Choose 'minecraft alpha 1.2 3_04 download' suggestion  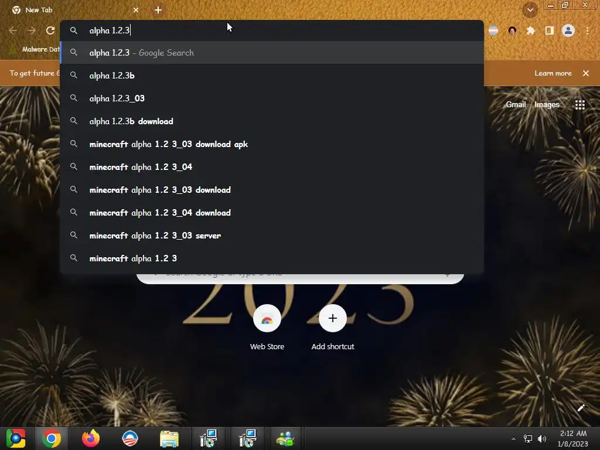272,212
